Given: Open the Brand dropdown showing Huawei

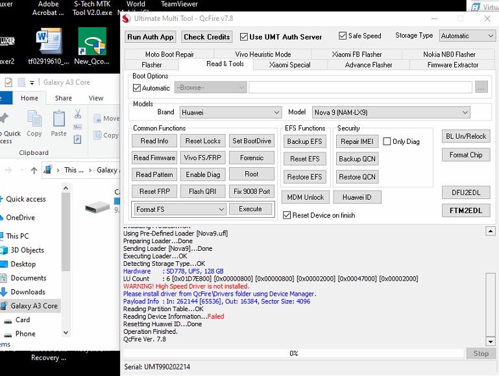Looking at the screenshot, I should 230,112.
